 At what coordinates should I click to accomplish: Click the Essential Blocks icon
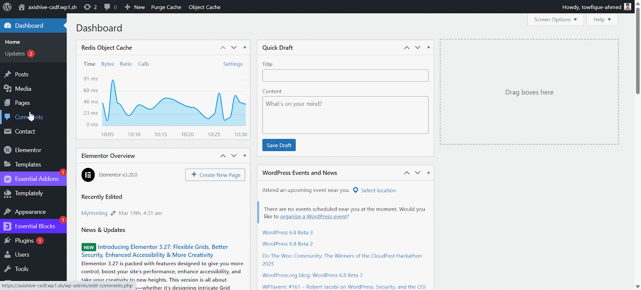8,226
